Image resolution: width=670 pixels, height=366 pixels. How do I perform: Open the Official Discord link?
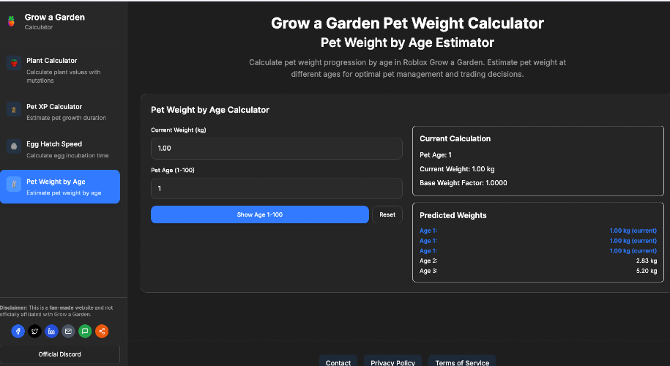point(60,354)
